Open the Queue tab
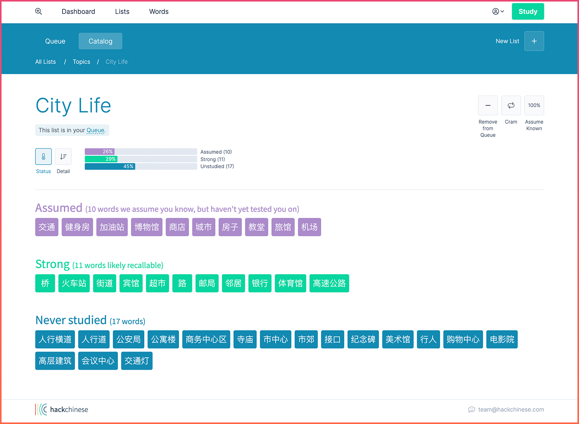This screenshot has height=424, width=579. (55, 41)
